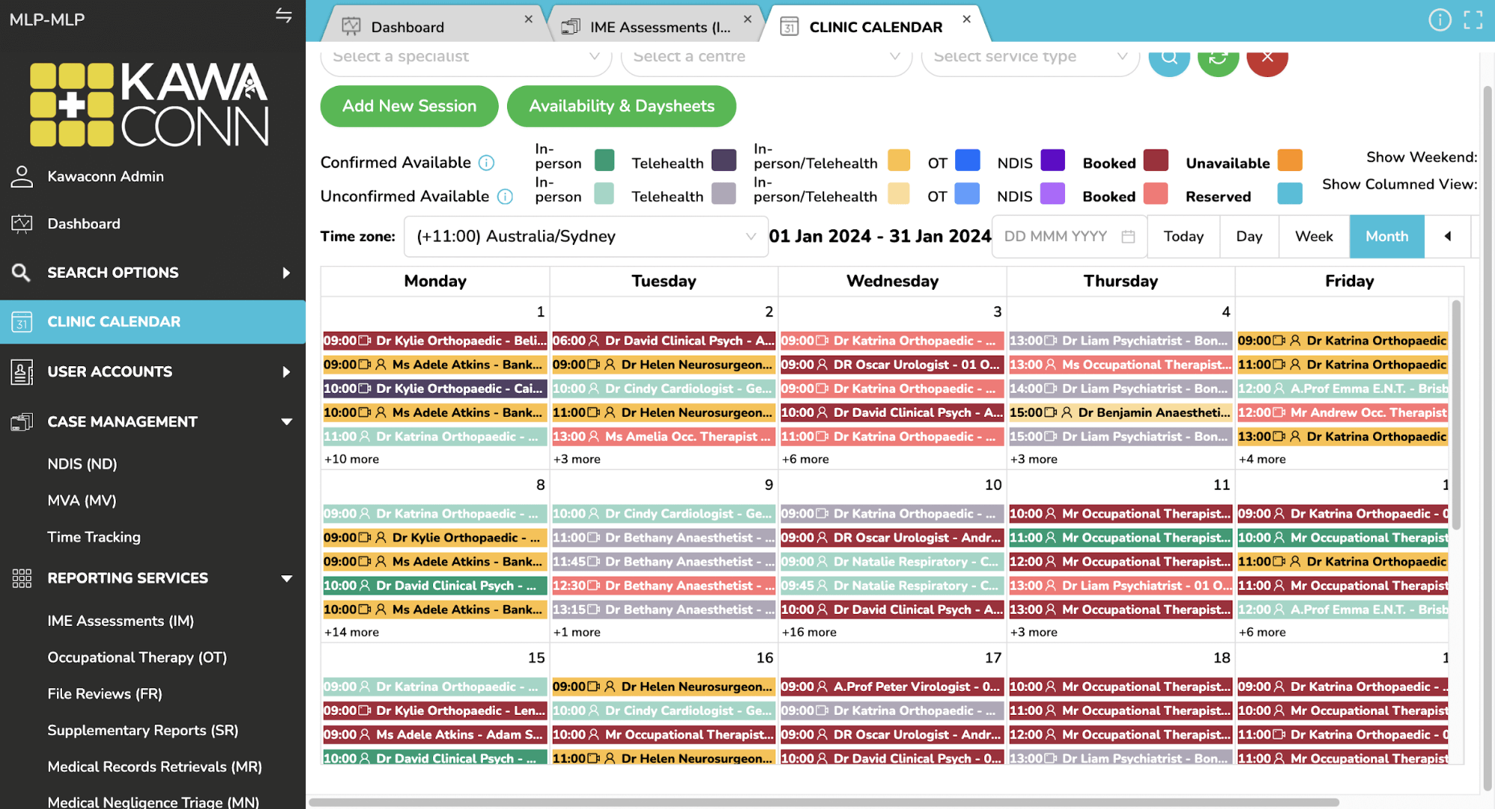This screenshot has height=809, width=1495.
Task: Switch calendar to Week view
Action: pyautogui.click(x=1313, y=236)
